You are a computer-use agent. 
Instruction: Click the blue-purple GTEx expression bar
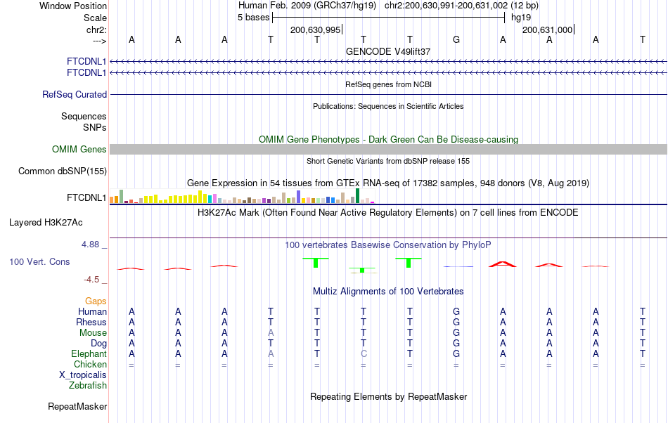tap(299, 197)
